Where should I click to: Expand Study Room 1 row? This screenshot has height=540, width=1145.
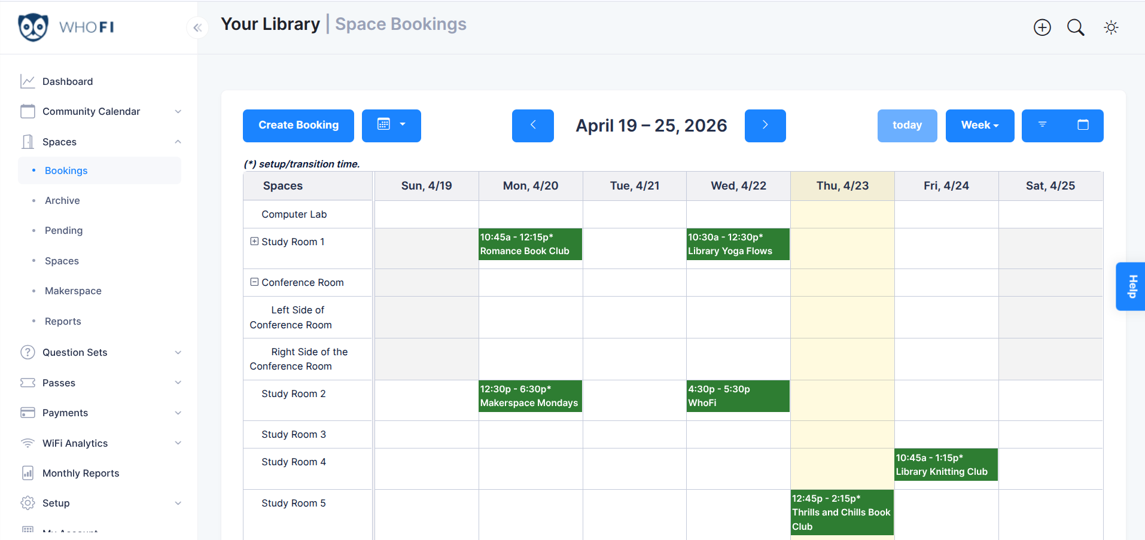click(254, 242)
